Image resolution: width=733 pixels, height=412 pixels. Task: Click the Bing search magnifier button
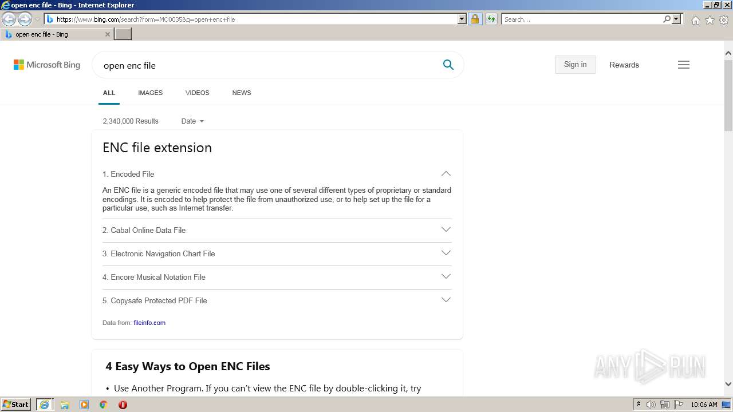tap(448, 65)
